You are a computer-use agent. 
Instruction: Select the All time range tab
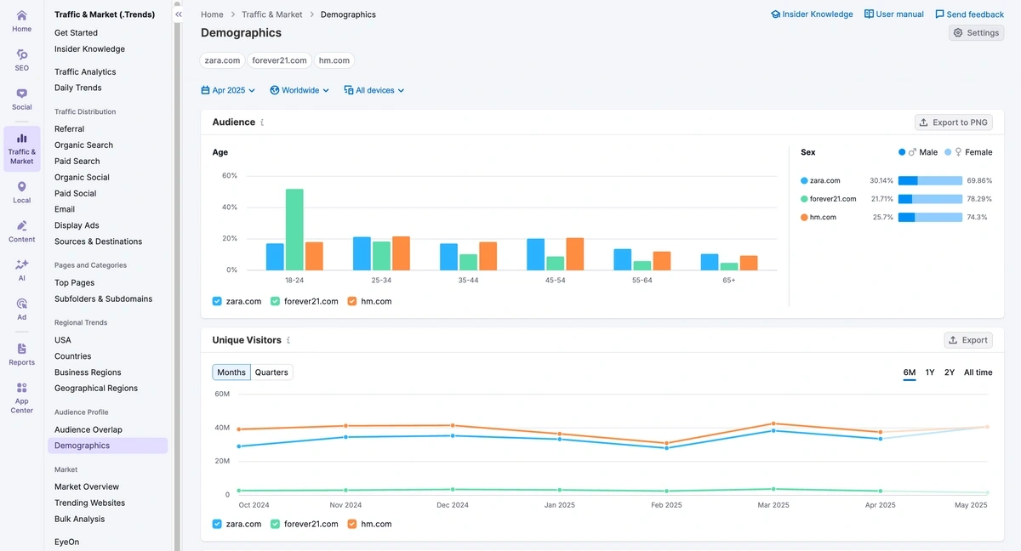click(x=978, y=372)
